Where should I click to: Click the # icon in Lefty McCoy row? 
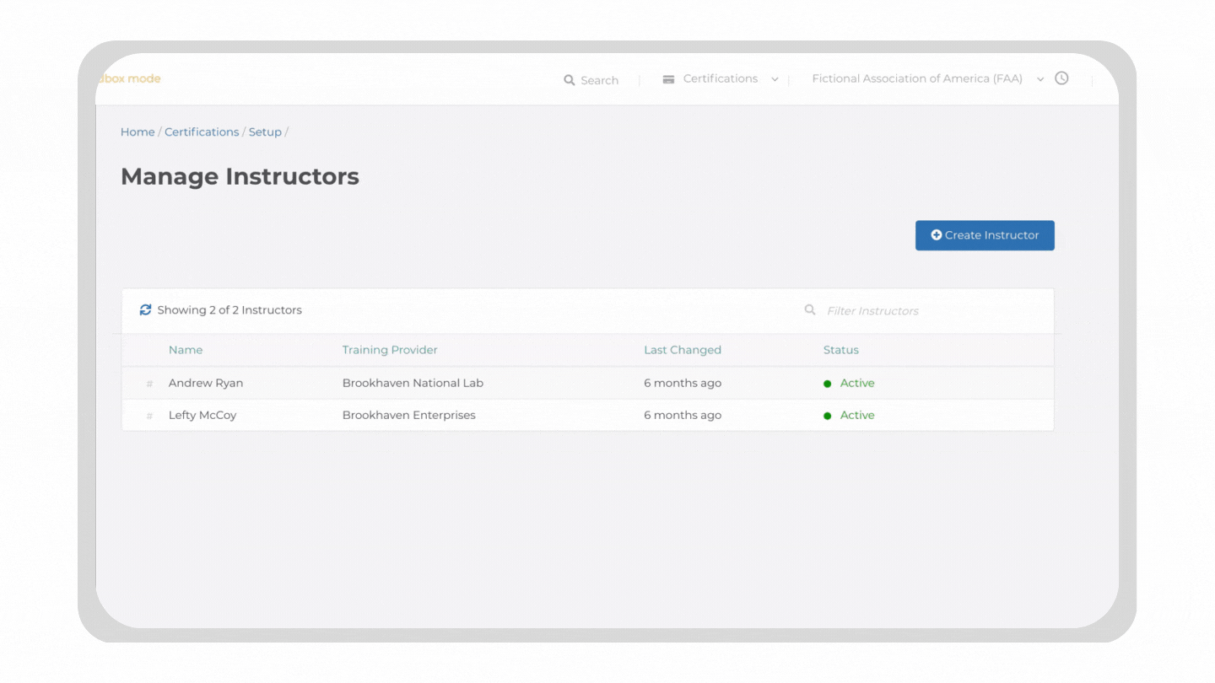[x=149, y=416]
